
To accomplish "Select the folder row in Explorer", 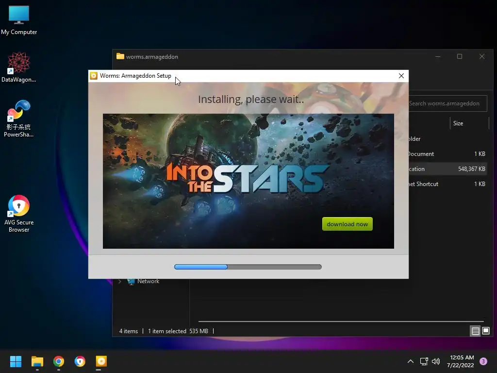I will (447, 139).
